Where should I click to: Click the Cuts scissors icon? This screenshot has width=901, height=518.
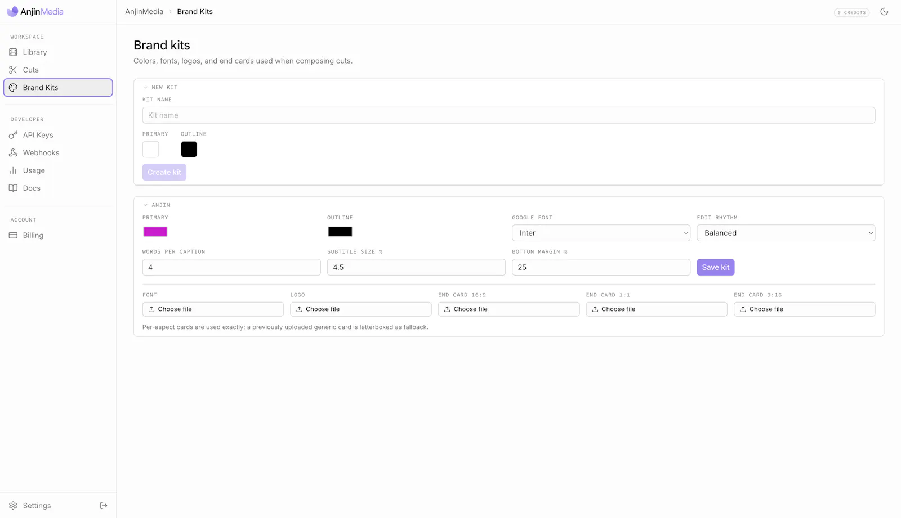pos(13,70)
